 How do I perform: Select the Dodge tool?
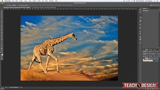click(x=1, y=37)
